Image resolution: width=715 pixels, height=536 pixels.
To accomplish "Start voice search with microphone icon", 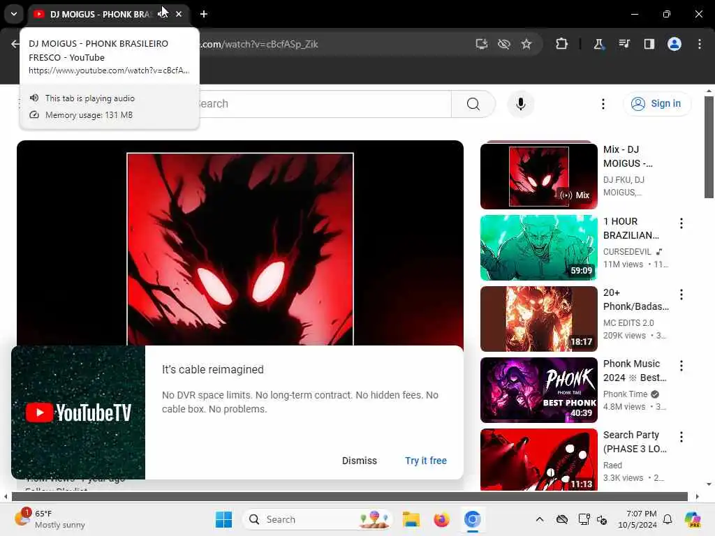I will (x=520, y=104).
